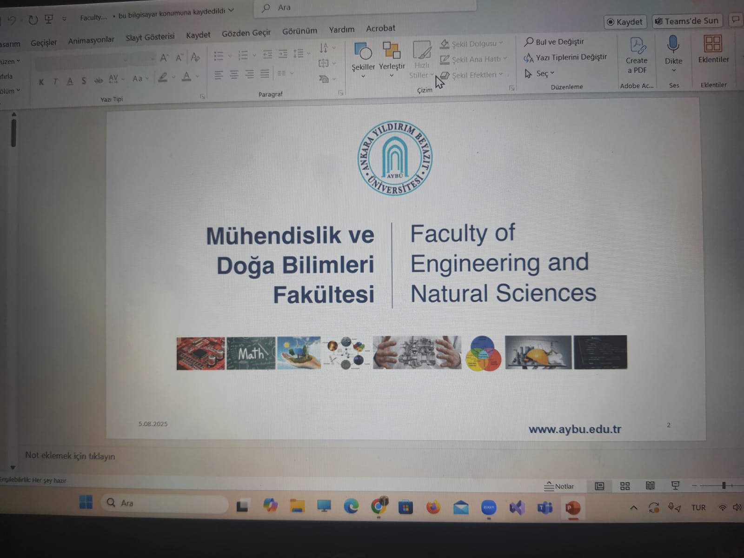Click the Firefox icon in taskbar
The image size is (744, 558).
(433, 507)
